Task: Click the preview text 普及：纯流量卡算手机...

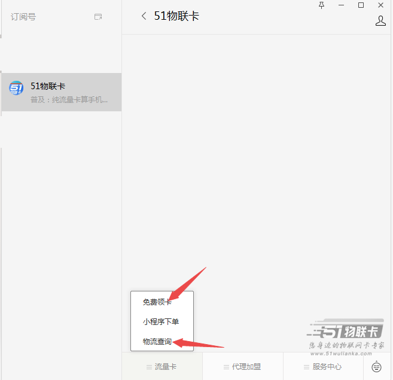Action: pos(69,100)
